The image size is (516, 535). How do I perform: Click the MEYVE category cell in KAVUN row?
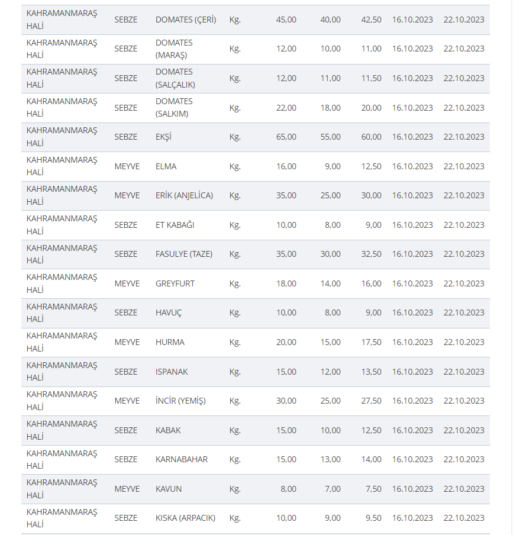pyautogui.click(x=127, y=489)
